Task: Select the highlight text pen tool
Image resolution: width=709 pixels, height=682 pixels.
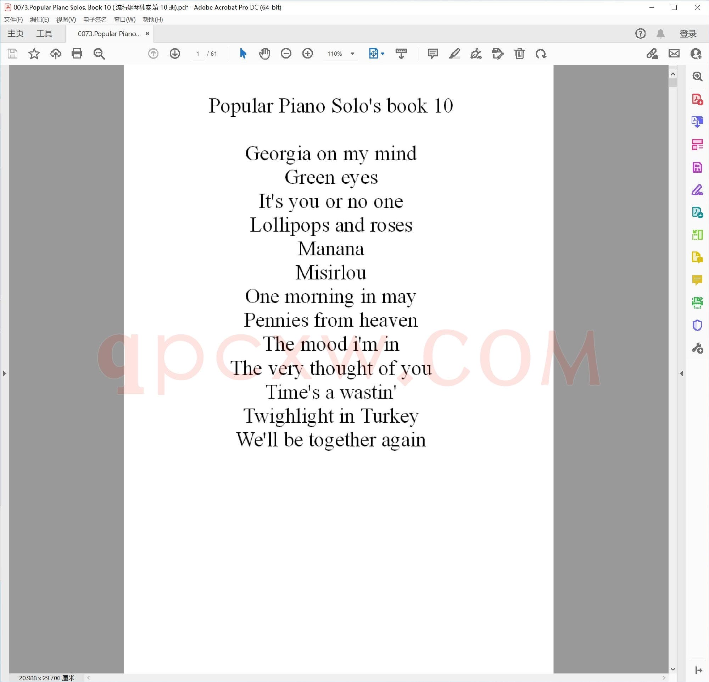Action: pyautogui.click(x=454, y=54)
